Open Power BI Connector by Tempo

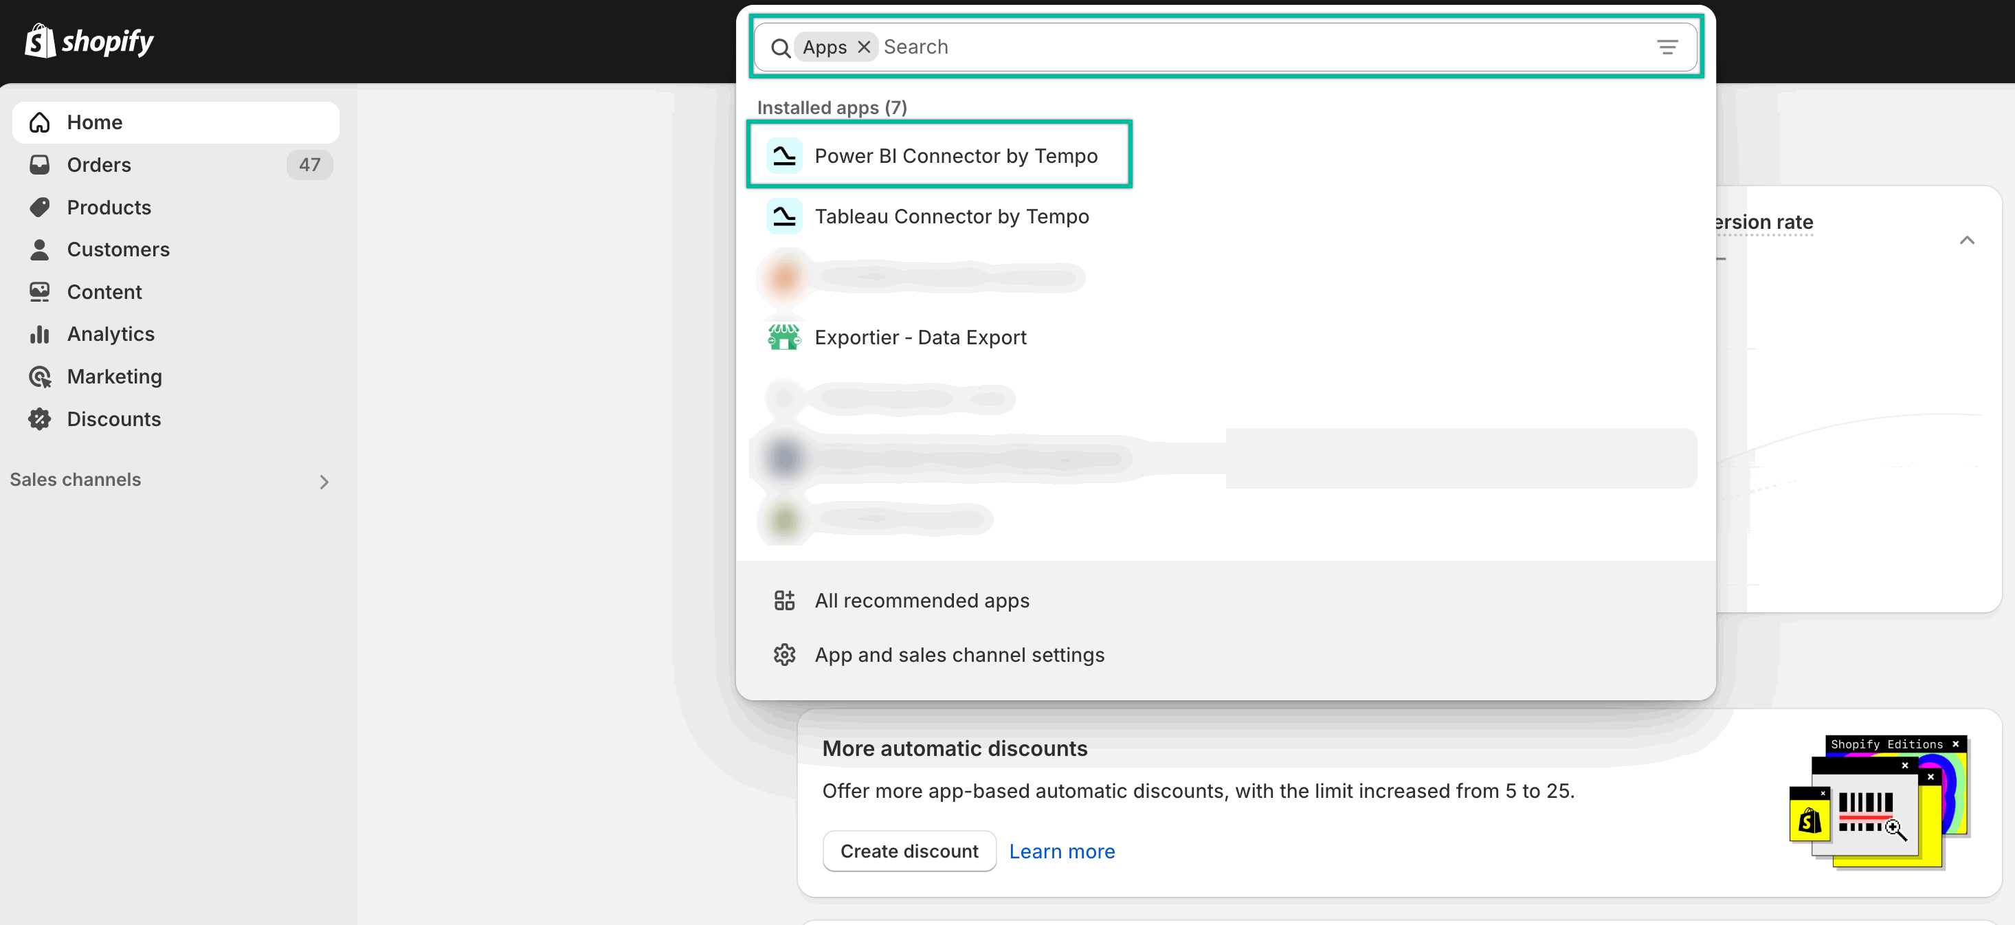(956, 155)
